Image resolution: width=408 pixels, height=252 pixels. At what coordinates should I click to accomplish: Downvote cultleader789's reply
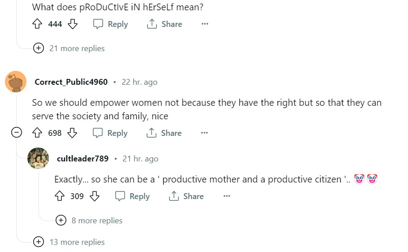click(94, 196)
